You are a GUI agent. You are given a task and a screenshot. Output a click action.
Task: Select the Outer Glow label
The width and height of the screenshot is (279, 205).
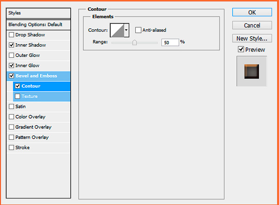27,55
